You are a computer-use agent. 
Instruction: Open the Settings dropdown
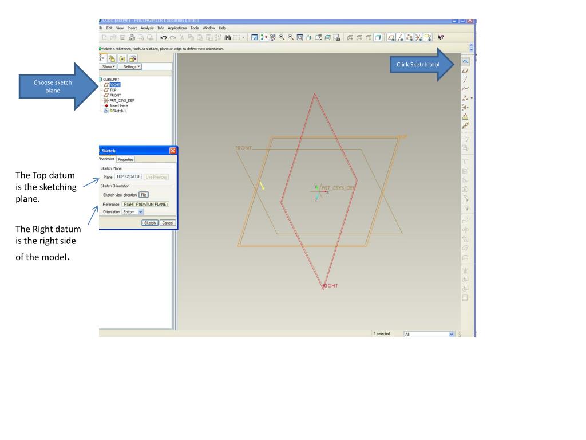click(x=130, y=66)
